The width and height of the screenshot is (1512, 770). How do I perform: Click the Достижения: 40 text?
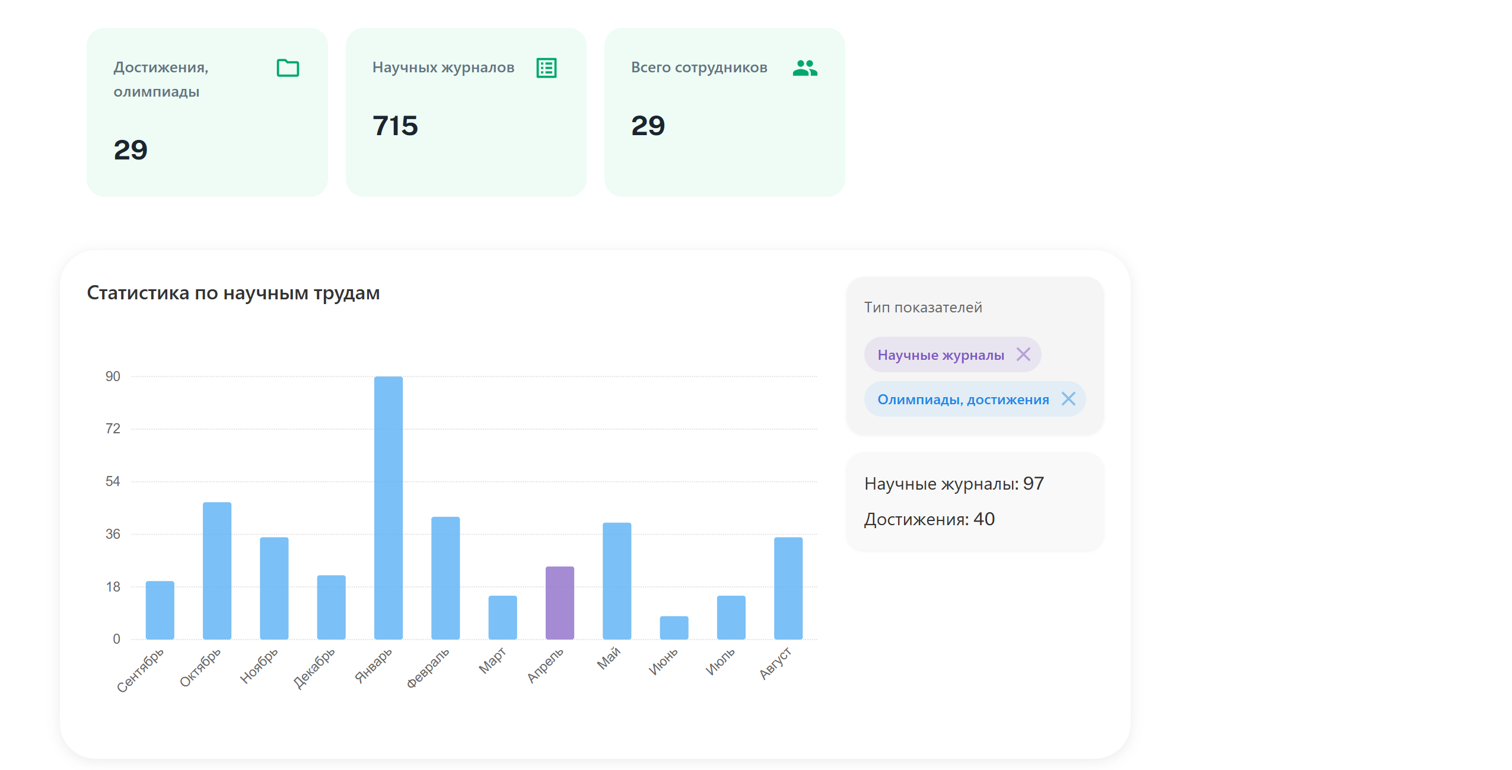pyautogui.click(x=929, y=519)
